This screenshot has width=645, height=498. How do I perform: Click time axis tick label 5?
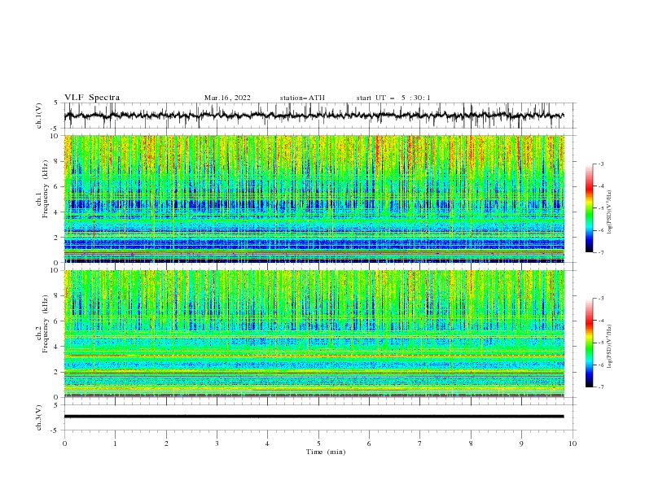coord(318,443)
